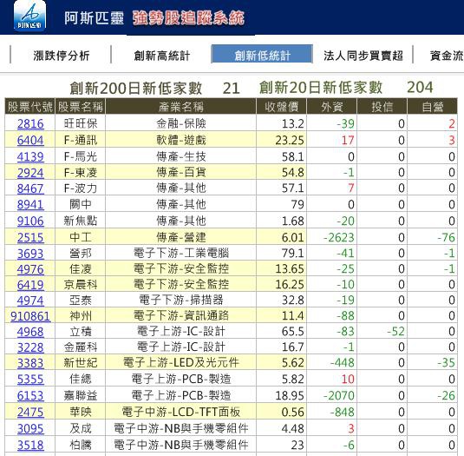Click industry cell 電子下游-工業電腦
Viewport: 464px width, 456px height.
(181, 254)
